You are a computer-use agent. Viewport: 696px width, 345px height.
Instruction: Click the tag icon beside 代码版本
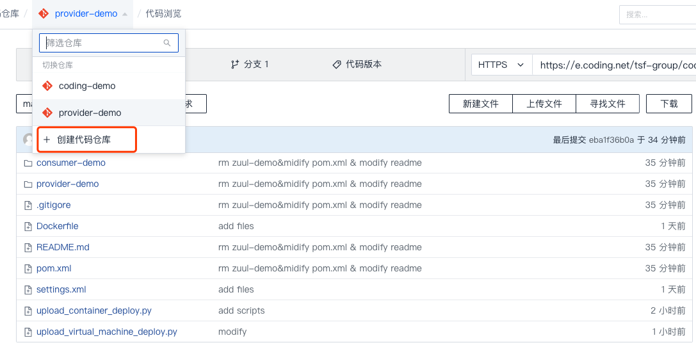click(337, 65)
